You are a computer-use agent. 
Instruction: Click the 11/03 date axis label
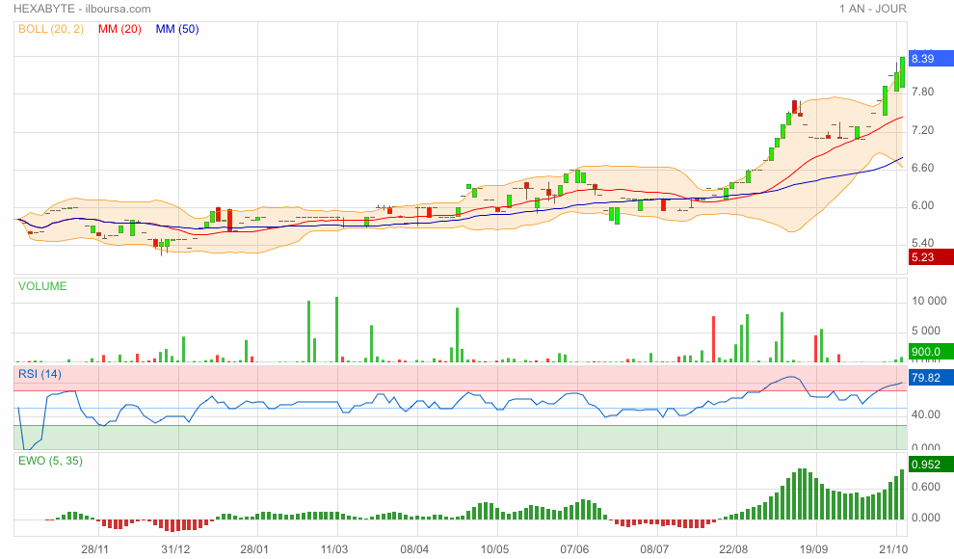(334, 549)
